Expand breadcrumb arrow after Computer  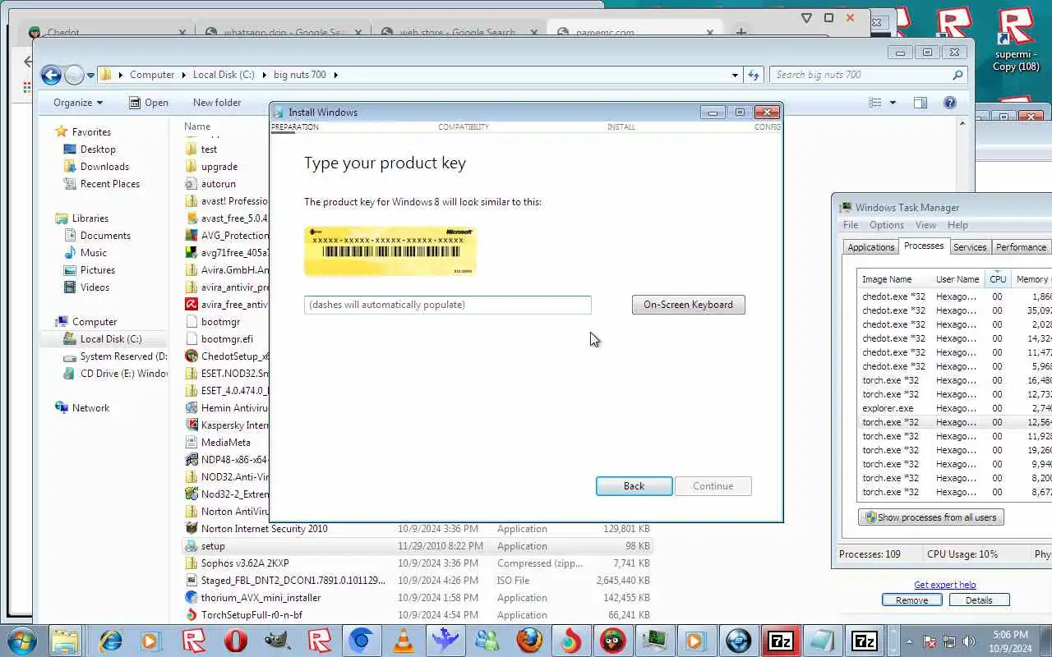[183, 75]
